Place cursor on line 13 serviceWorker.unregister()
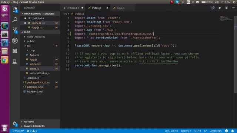Image resolution: width=237 pixels, height=133 pixels. coord(98,65)
